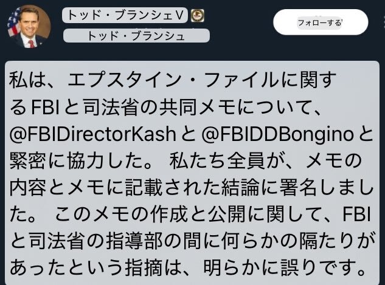The height and width of the screenshot is (285, 385).
Task: Click the line 緊密に協力した。私たち全員が
Action: pos(186,161)
